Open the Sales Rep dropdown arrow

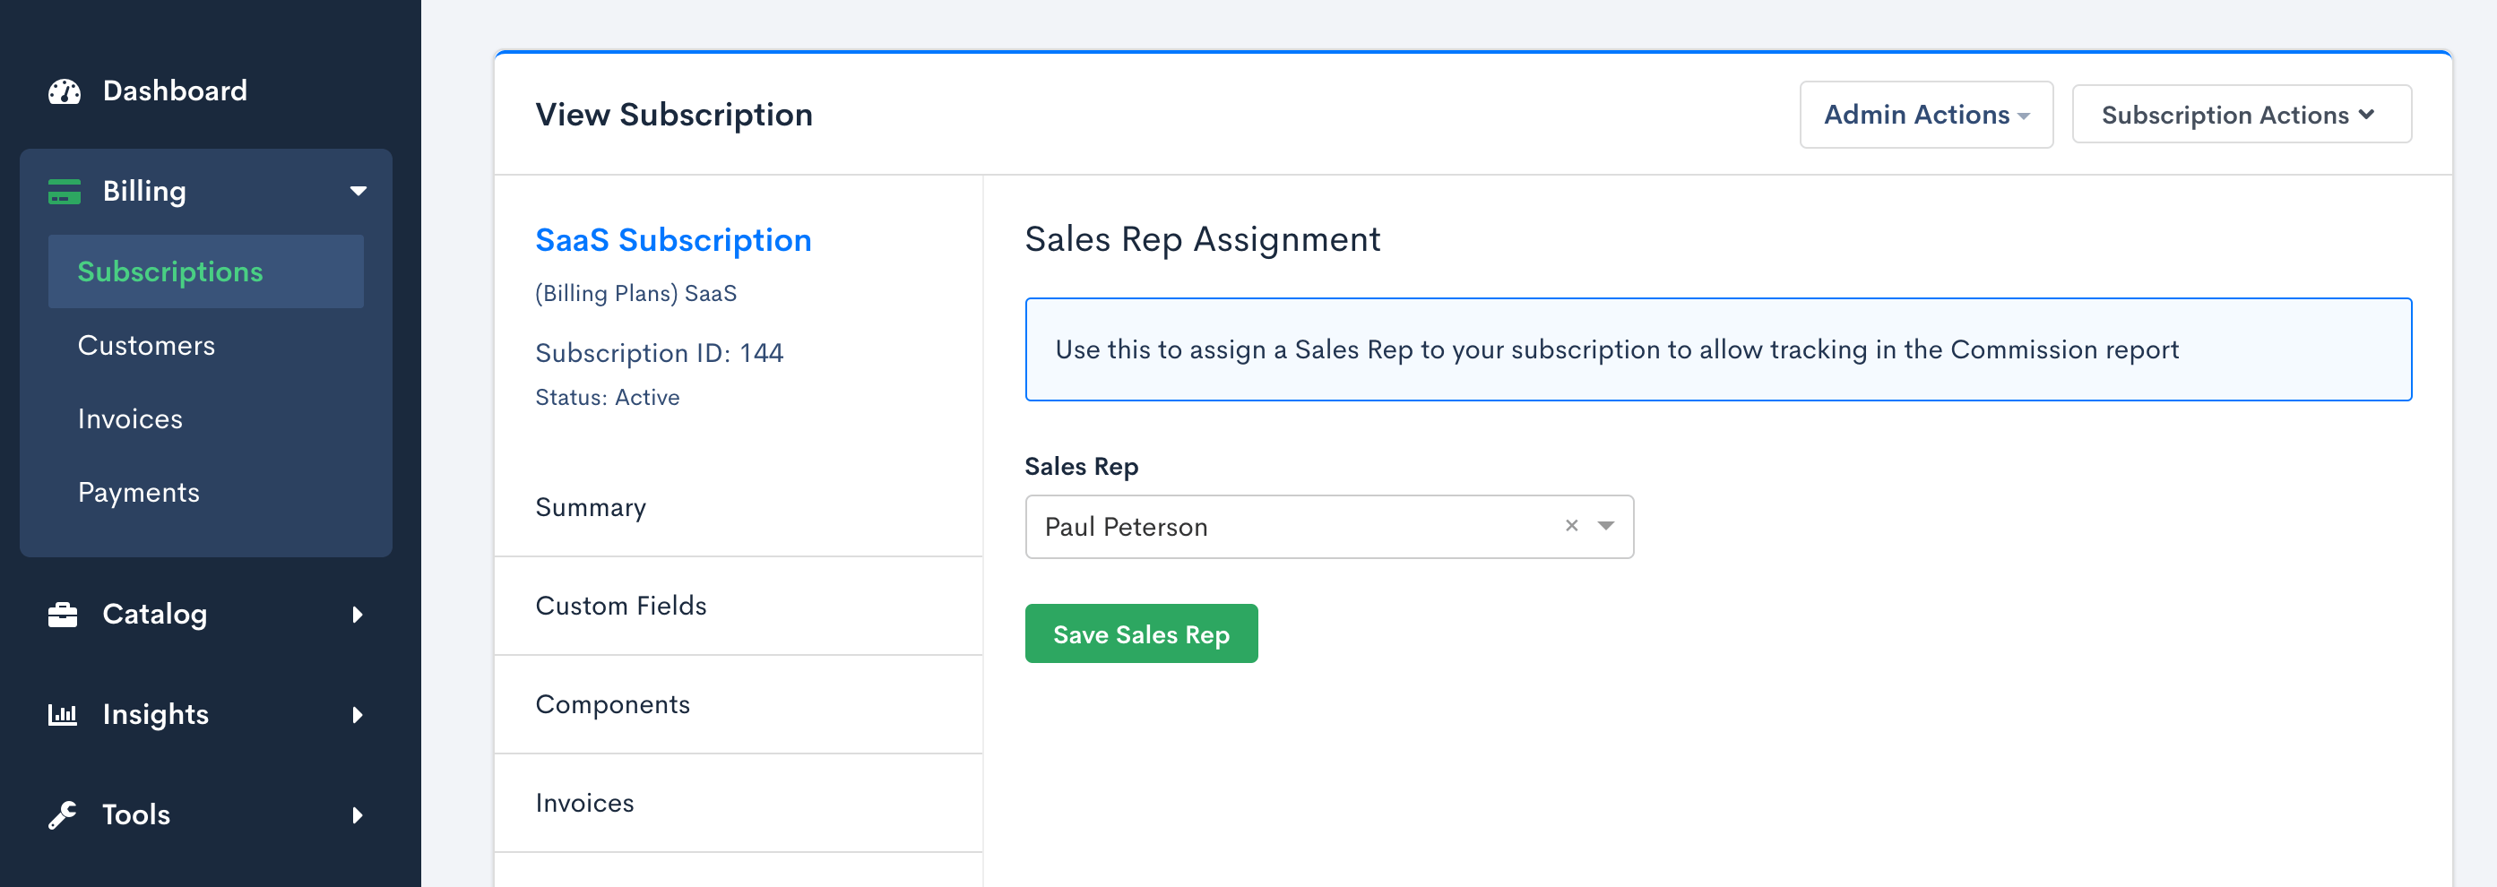(1606, 525)
